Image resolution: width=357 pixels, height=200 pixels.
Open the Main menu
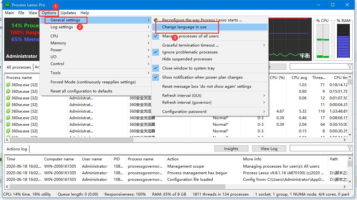tap(9, 13)
